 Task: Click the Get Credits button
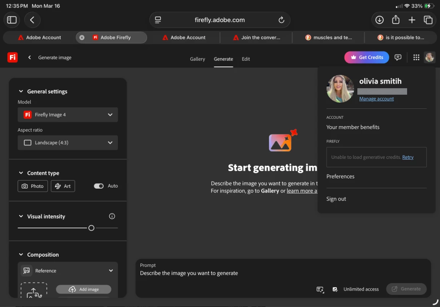(367, 57)
